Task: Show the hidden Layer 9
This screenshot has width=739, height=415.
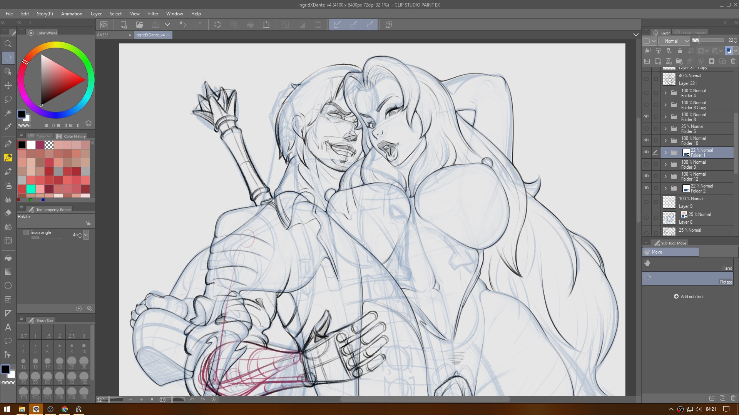Action: pyautogui.click(x=646, y=202)
